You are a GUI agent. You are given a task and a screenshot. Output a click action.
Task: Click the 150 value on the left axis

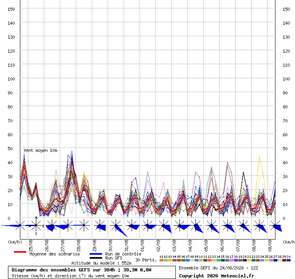pos(11,9)
